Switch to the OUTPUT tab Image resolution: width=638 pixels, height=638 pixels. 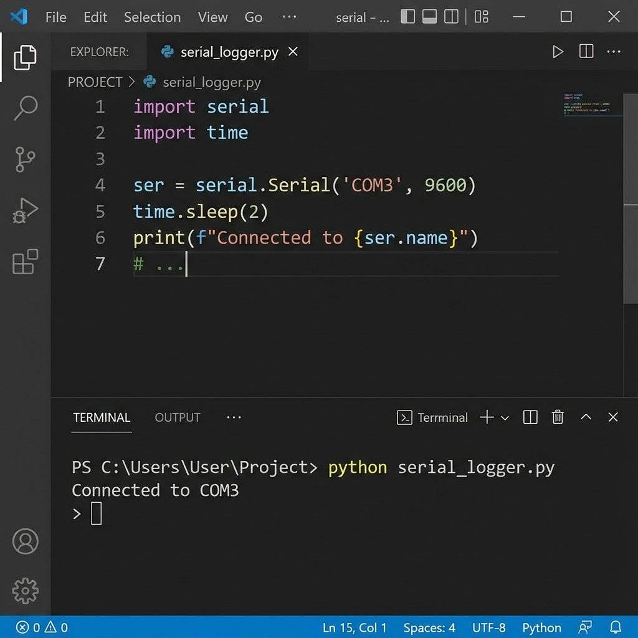click(x=177, y=417)
